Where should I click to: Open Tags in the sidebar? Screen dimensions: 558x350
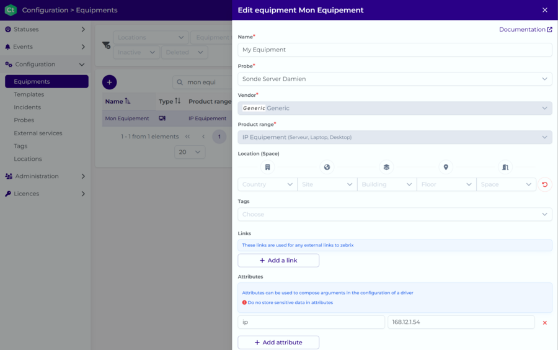20,146
